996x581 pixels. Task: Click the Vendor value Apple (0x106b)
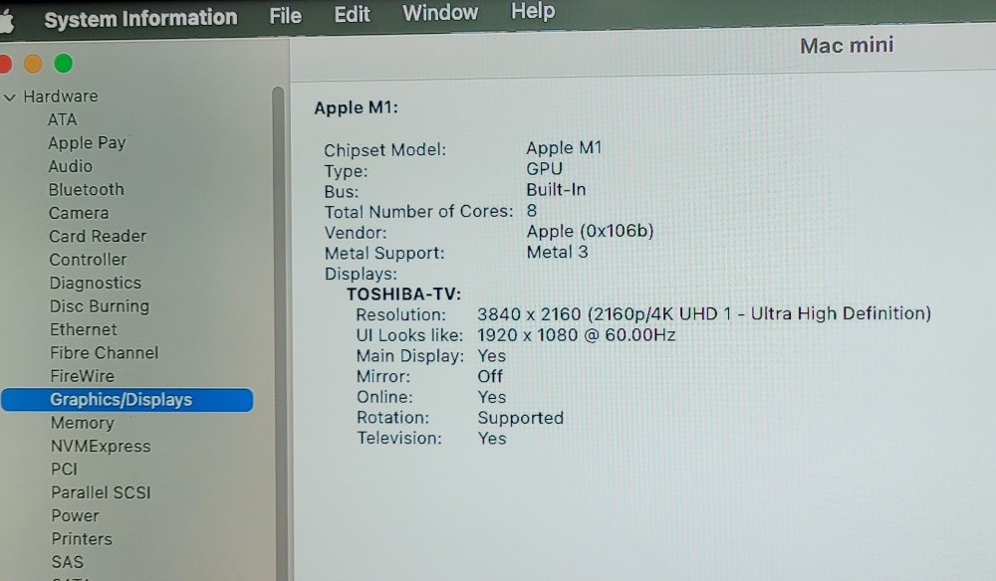coord(590,232)
